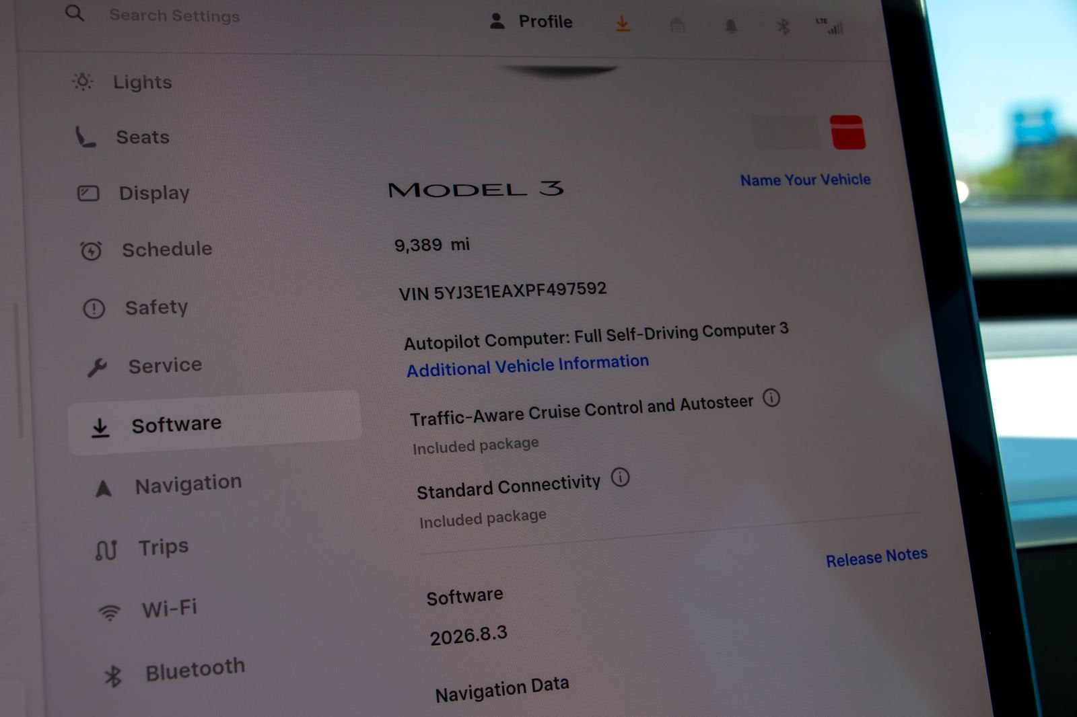Tap software version 2026.8.3
Image resolution: width=1077 pixels, height=717 pixels.
pos(468,635)
